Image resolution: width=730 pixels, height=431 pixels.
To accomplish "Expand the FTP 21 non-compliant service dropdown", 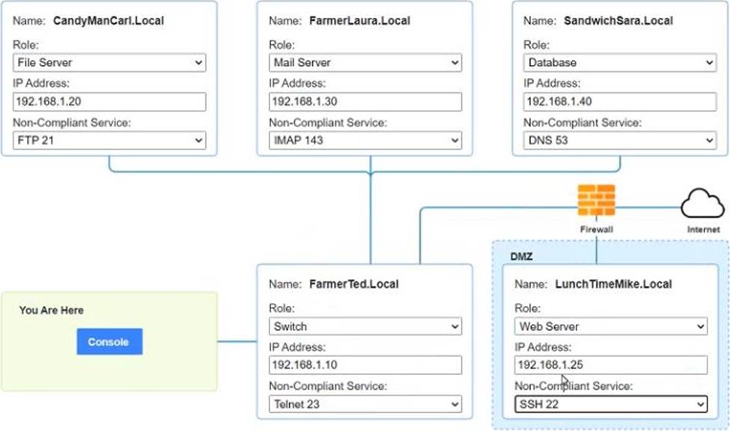I will (109, 140).
